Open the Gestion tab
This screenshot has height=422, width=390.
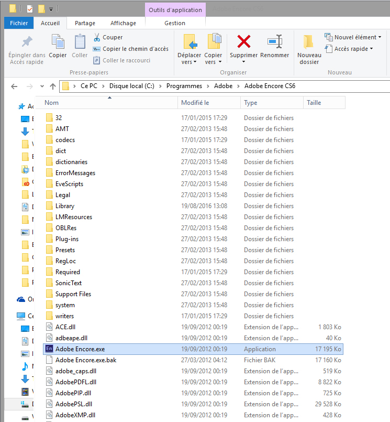pyautogui.click(x=175, y=23)
